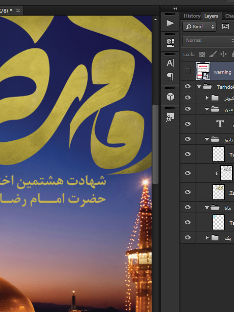Click the clipping mask arrow indicator
This screenshot has width=234, height=312.
click(216, 173)
